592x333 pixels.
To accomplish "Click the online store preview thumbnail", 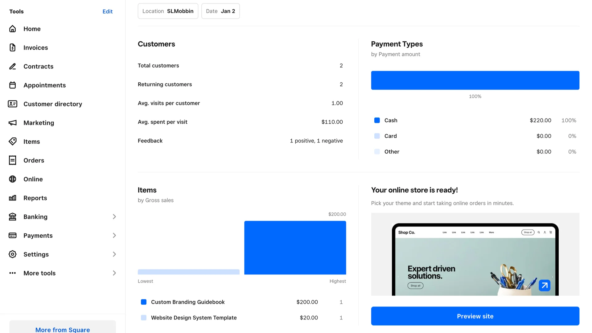I will point(475,254).
